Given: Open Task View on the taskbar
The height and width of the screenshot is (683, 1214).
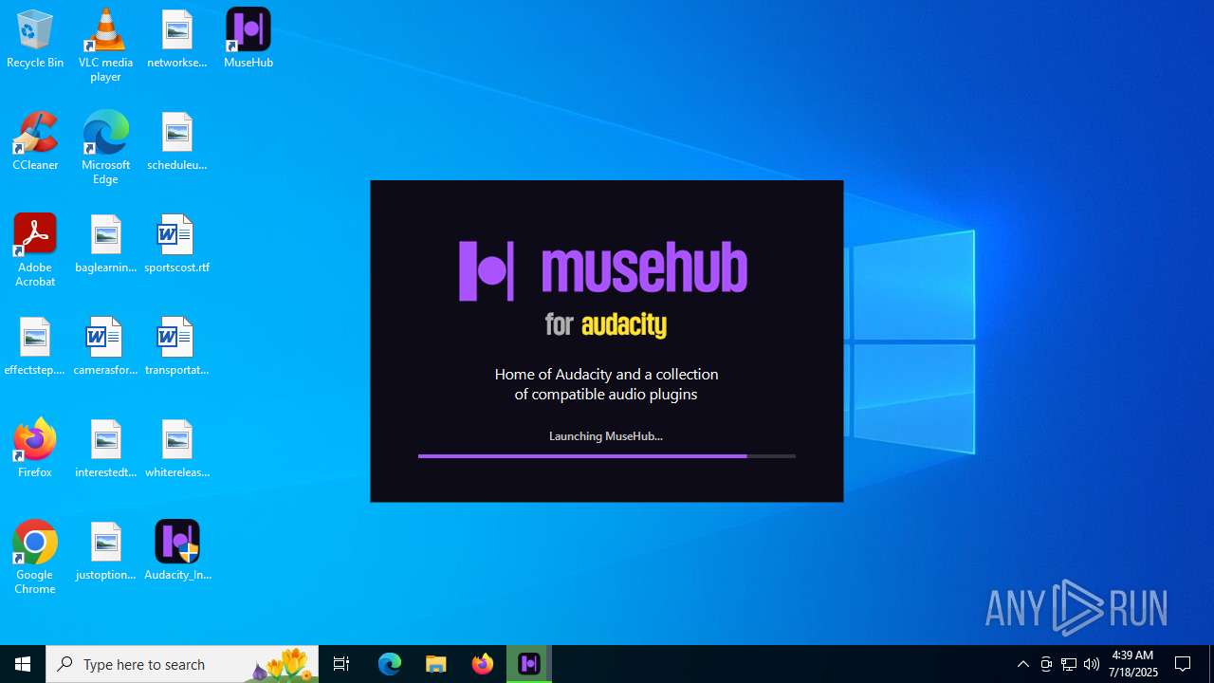Looking at the screenshot, I should (x=341, y=664).
